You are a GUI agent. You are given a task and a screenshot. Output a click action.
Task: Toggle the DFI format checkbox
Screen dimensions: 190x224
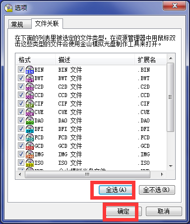tap(21, 128)
